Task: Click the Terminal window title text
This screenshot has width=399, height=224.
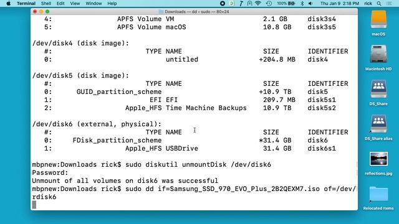Action: [197, 12]
